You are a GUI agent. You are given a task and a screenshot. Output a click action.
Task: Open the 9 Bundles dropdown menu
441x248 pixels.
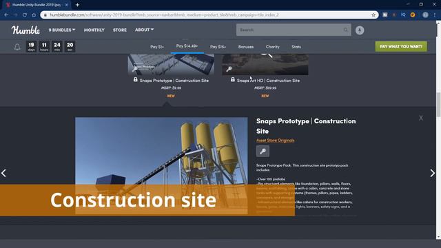(x=61, y=30)
